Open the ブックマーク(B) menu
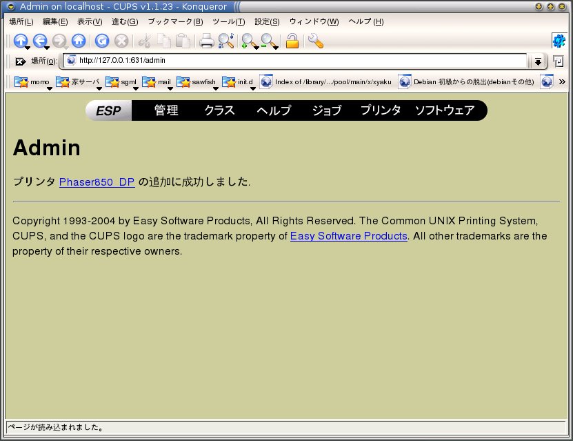Viewport: 573px width, 441px height. [175, 21]
